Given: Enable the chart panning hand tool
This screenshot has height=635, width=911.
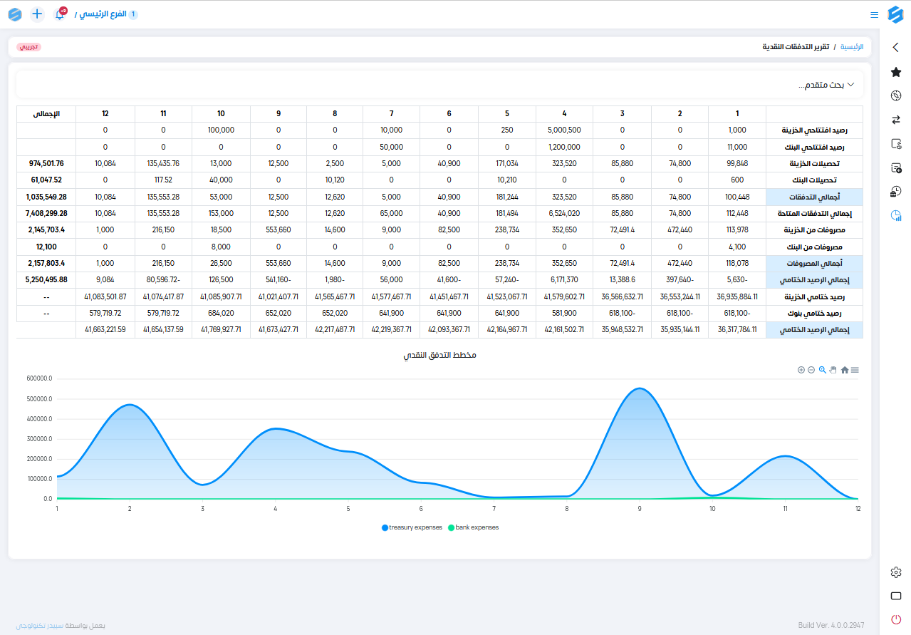Looking at the screenshot, I should (x=833, y=370).
